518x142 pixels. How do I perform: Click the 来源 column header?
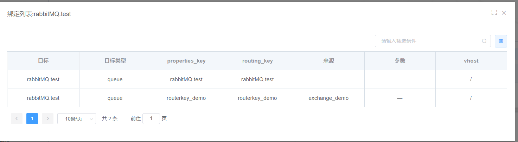pos(328,61)
